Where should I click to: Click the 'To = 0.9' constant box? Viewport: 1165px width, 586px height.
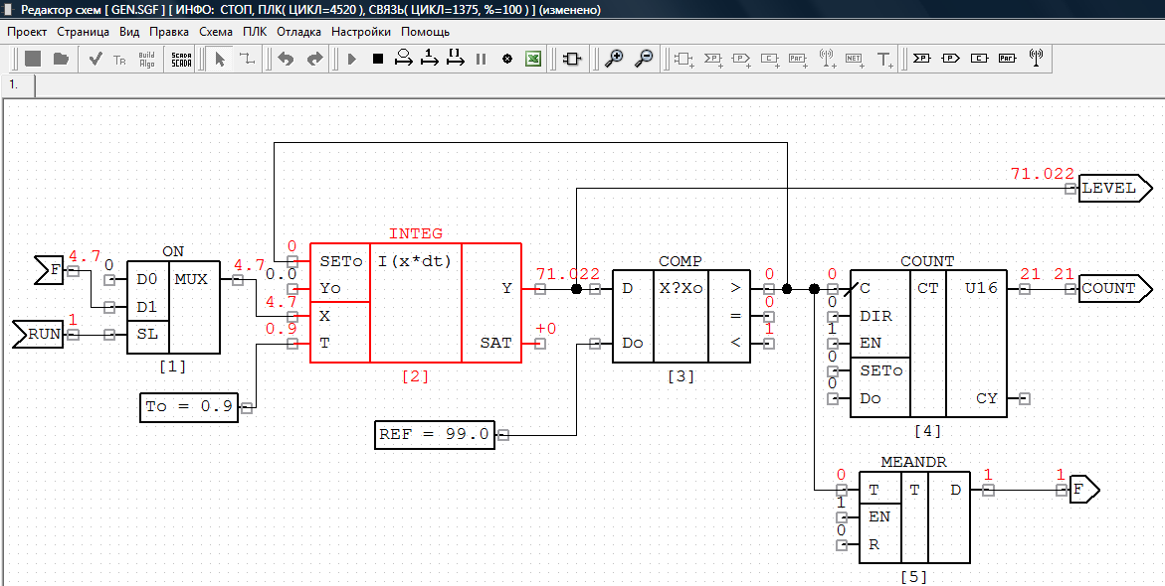(x=189, y=407)
